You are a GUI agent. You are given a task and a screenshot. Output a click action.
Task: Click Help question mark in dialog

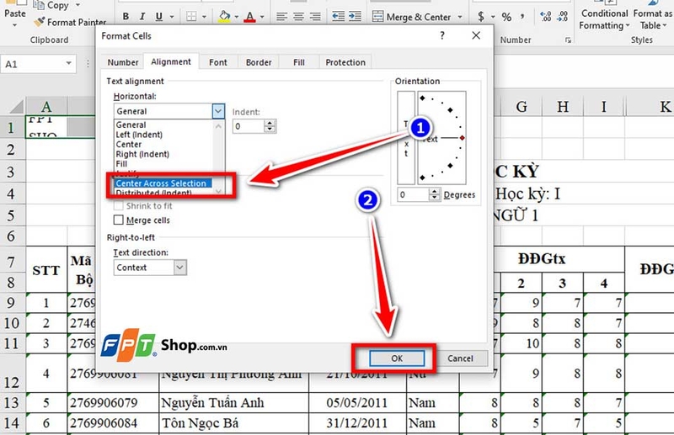point(442,35)
